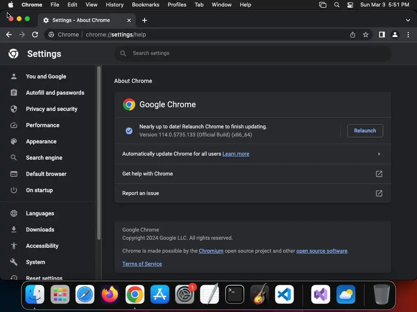Open the Window menu
The image size is (417, 312).
222,5
